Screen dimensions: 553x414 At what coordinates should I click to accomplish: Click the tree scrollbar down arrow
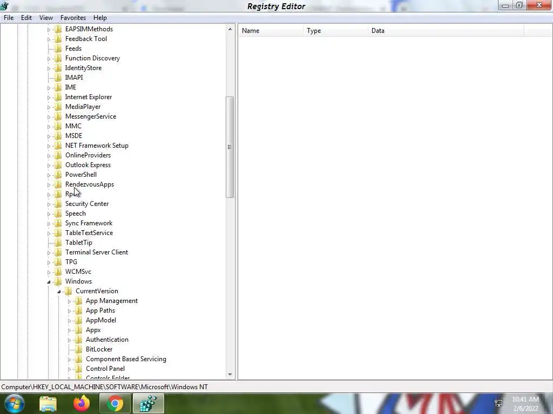click(230, 375)
